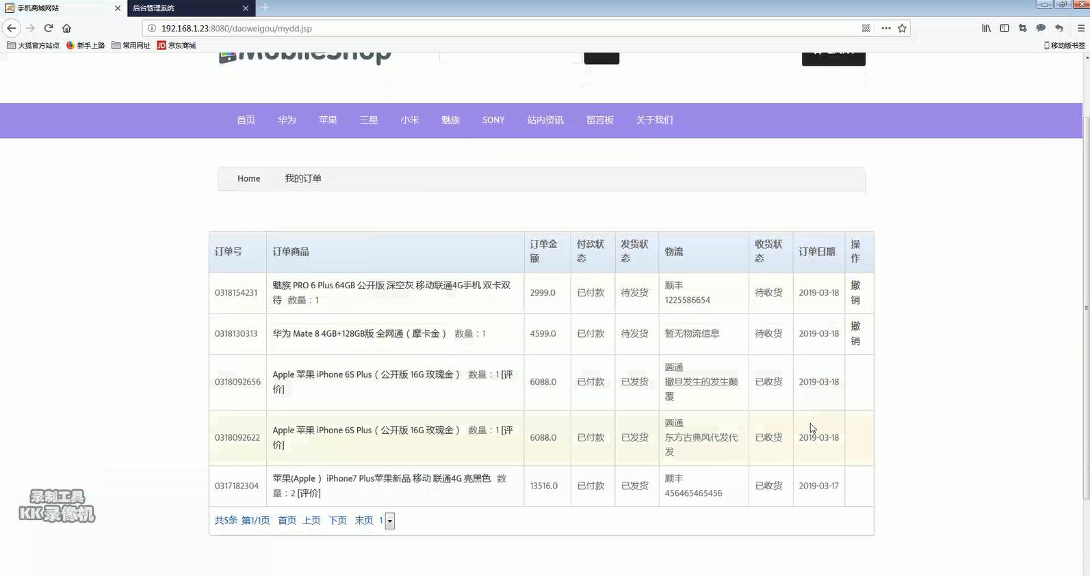View site information icon in address bar

(152, 28)
